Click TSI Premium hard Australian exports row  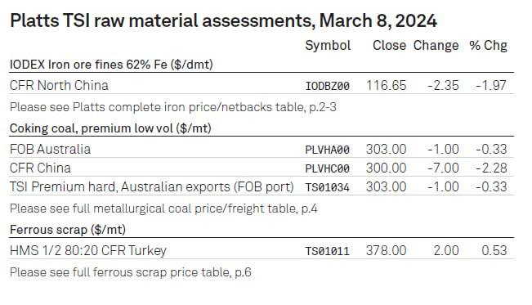pyautogui.click(x=262, y=186)
